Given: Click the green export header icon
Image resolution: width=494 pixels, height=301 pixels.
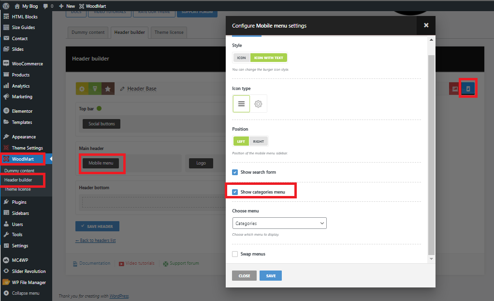Looking at the screenshot, I should 95,89.
